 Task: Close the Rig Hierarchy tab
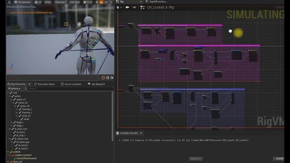click(29, 84)
